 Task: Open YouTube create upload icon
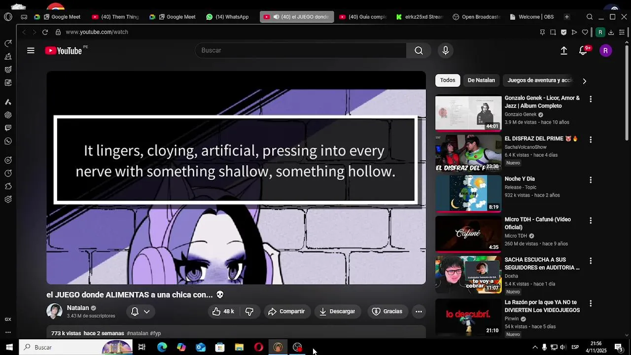(564, 51)
